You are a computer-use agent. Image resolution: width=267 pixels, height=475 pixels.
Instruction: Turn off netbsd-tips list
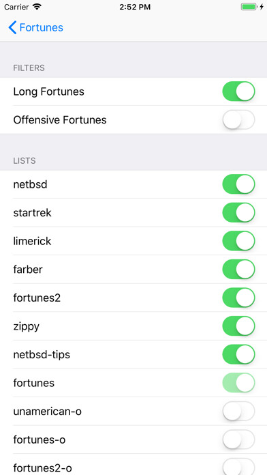pos(238,354)
